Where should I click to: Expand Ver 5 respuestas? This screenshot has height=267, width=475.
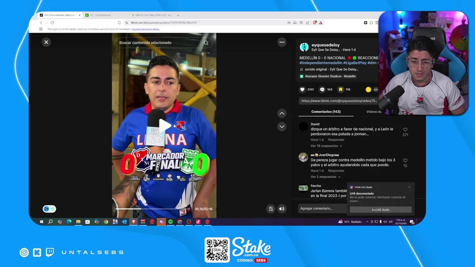[325, 177]
